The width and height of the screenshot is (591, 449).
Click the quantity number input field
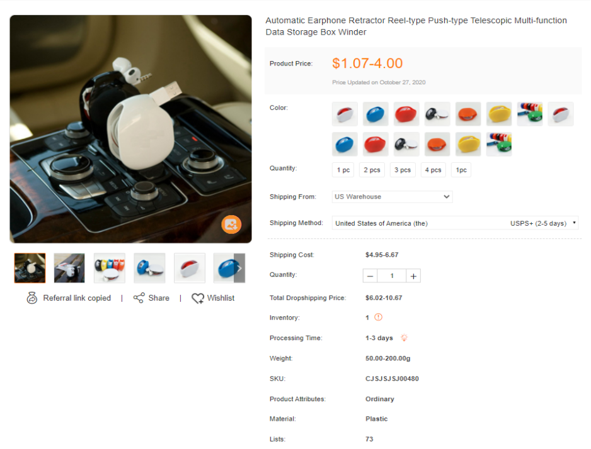tap(392, 276)
